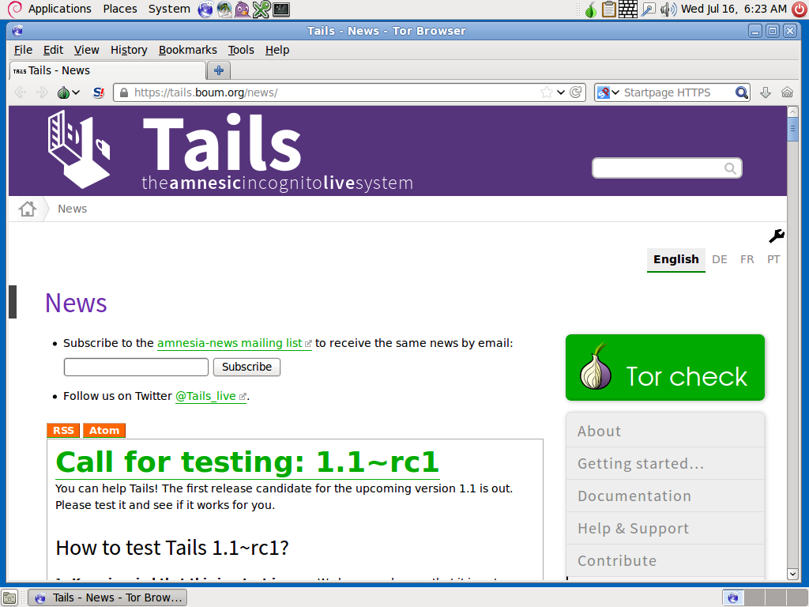Image resolution: width=809 pixels, height=607 pixels.
Task: Click the Subscribe button
Action: 246,367
